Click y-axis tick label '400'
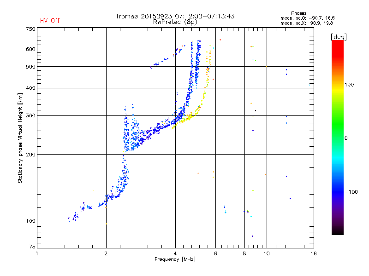Screen dimensions: 369x276 30,88
